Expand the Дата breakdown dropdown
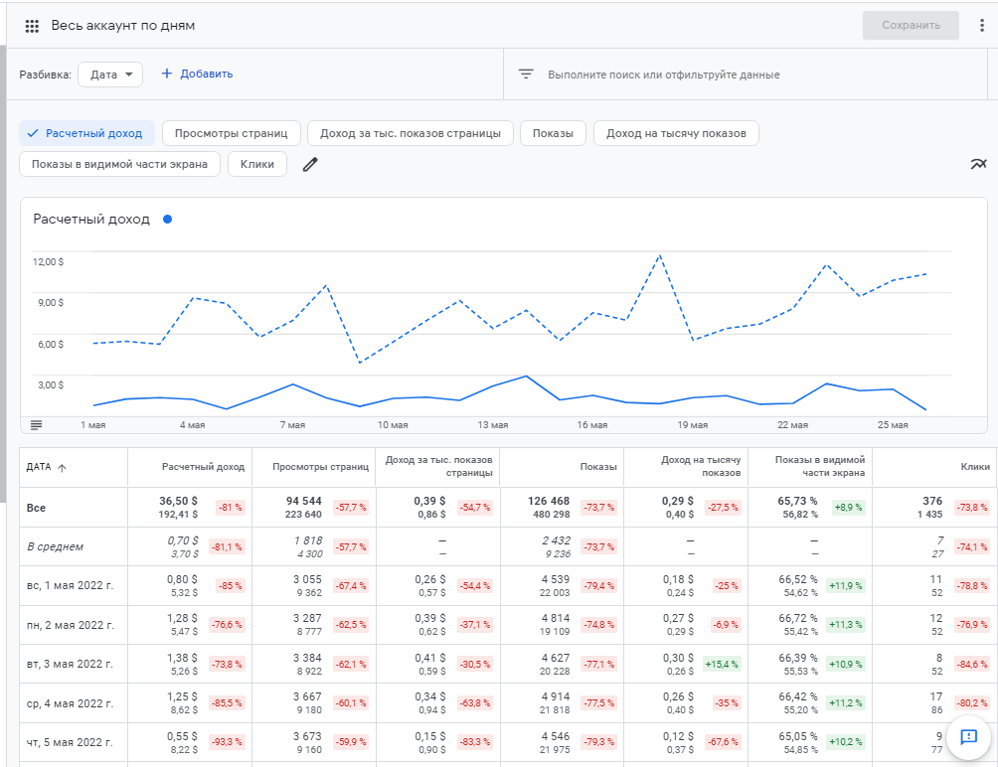The image size is (998, 767). [x=110, y=75]
